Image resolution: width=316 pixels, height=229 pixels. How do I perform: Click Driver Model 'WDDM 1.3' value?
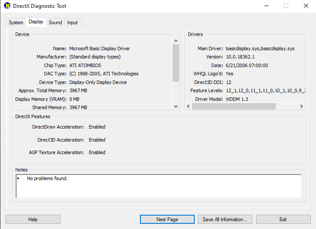click(237, 99)
